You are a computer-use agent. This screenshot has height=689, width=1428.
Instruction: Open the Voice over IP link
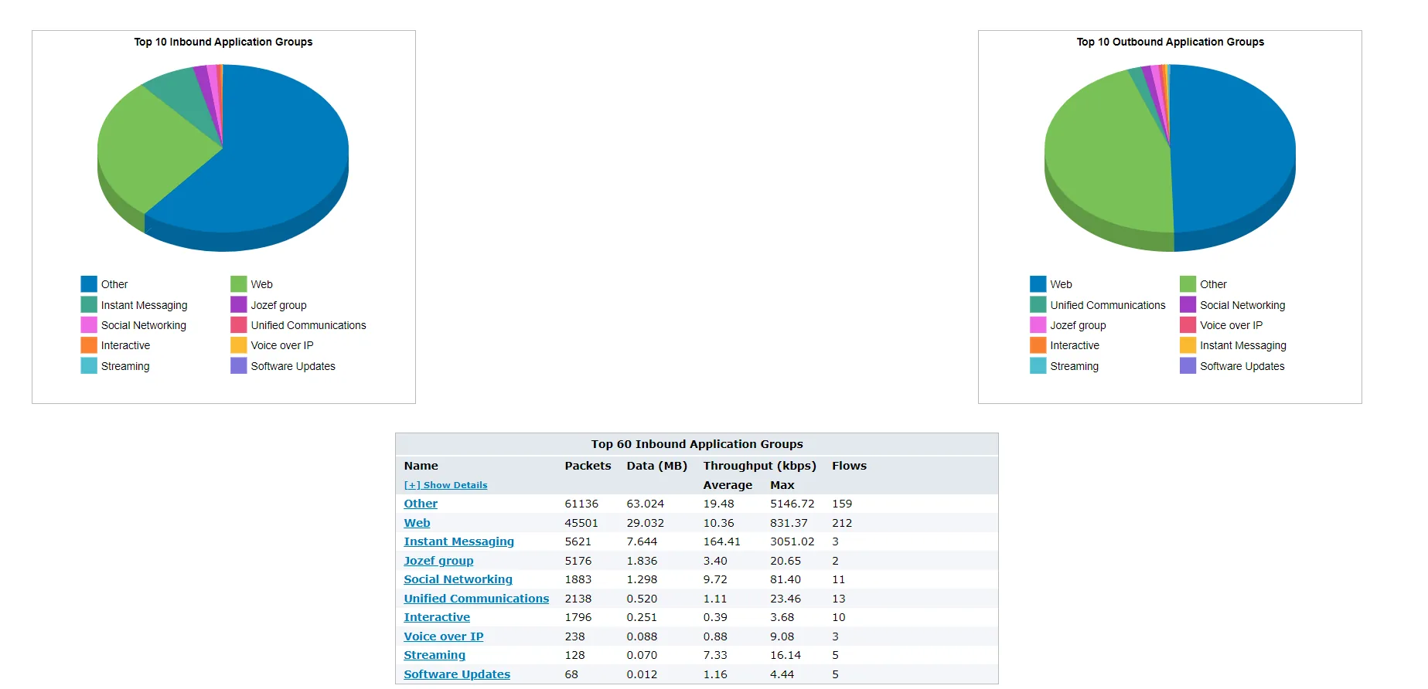click(x=444, y=636)
